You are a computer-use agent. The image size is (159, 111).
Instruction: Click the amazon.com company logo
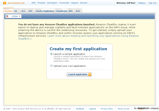[x=146, y=108]
